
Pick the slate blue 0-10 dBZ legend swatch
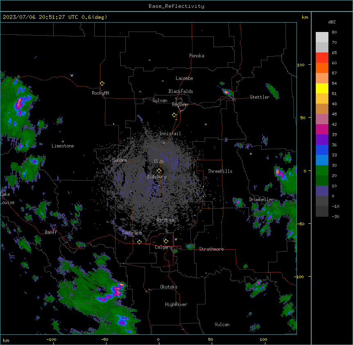click(x=322, y=191)
